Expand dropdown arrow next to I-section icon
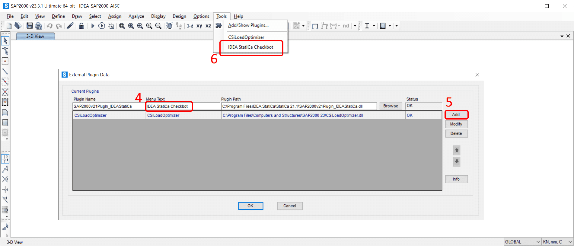Screen dimensions: 574x246 click(374, 26)
